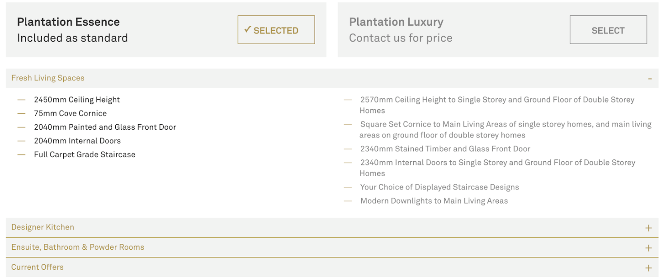This screenshot has height=280, width=666.
Task: Click Modern Downlights to Main Living Areas
Action: [434, 201]
